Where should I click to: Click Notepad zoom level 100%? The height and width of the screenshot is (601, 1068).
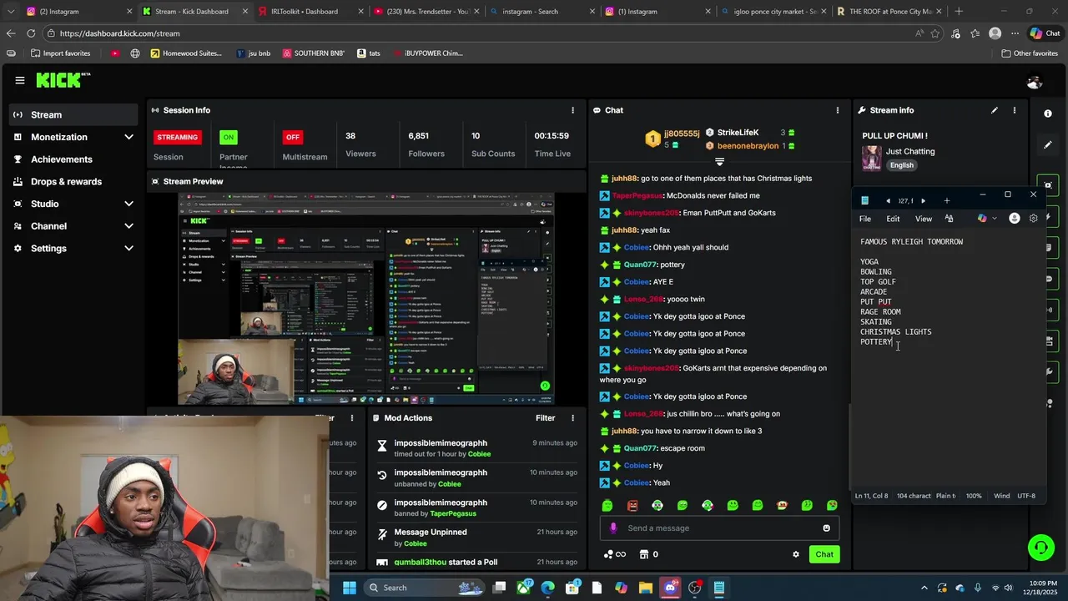pos(974,496)
